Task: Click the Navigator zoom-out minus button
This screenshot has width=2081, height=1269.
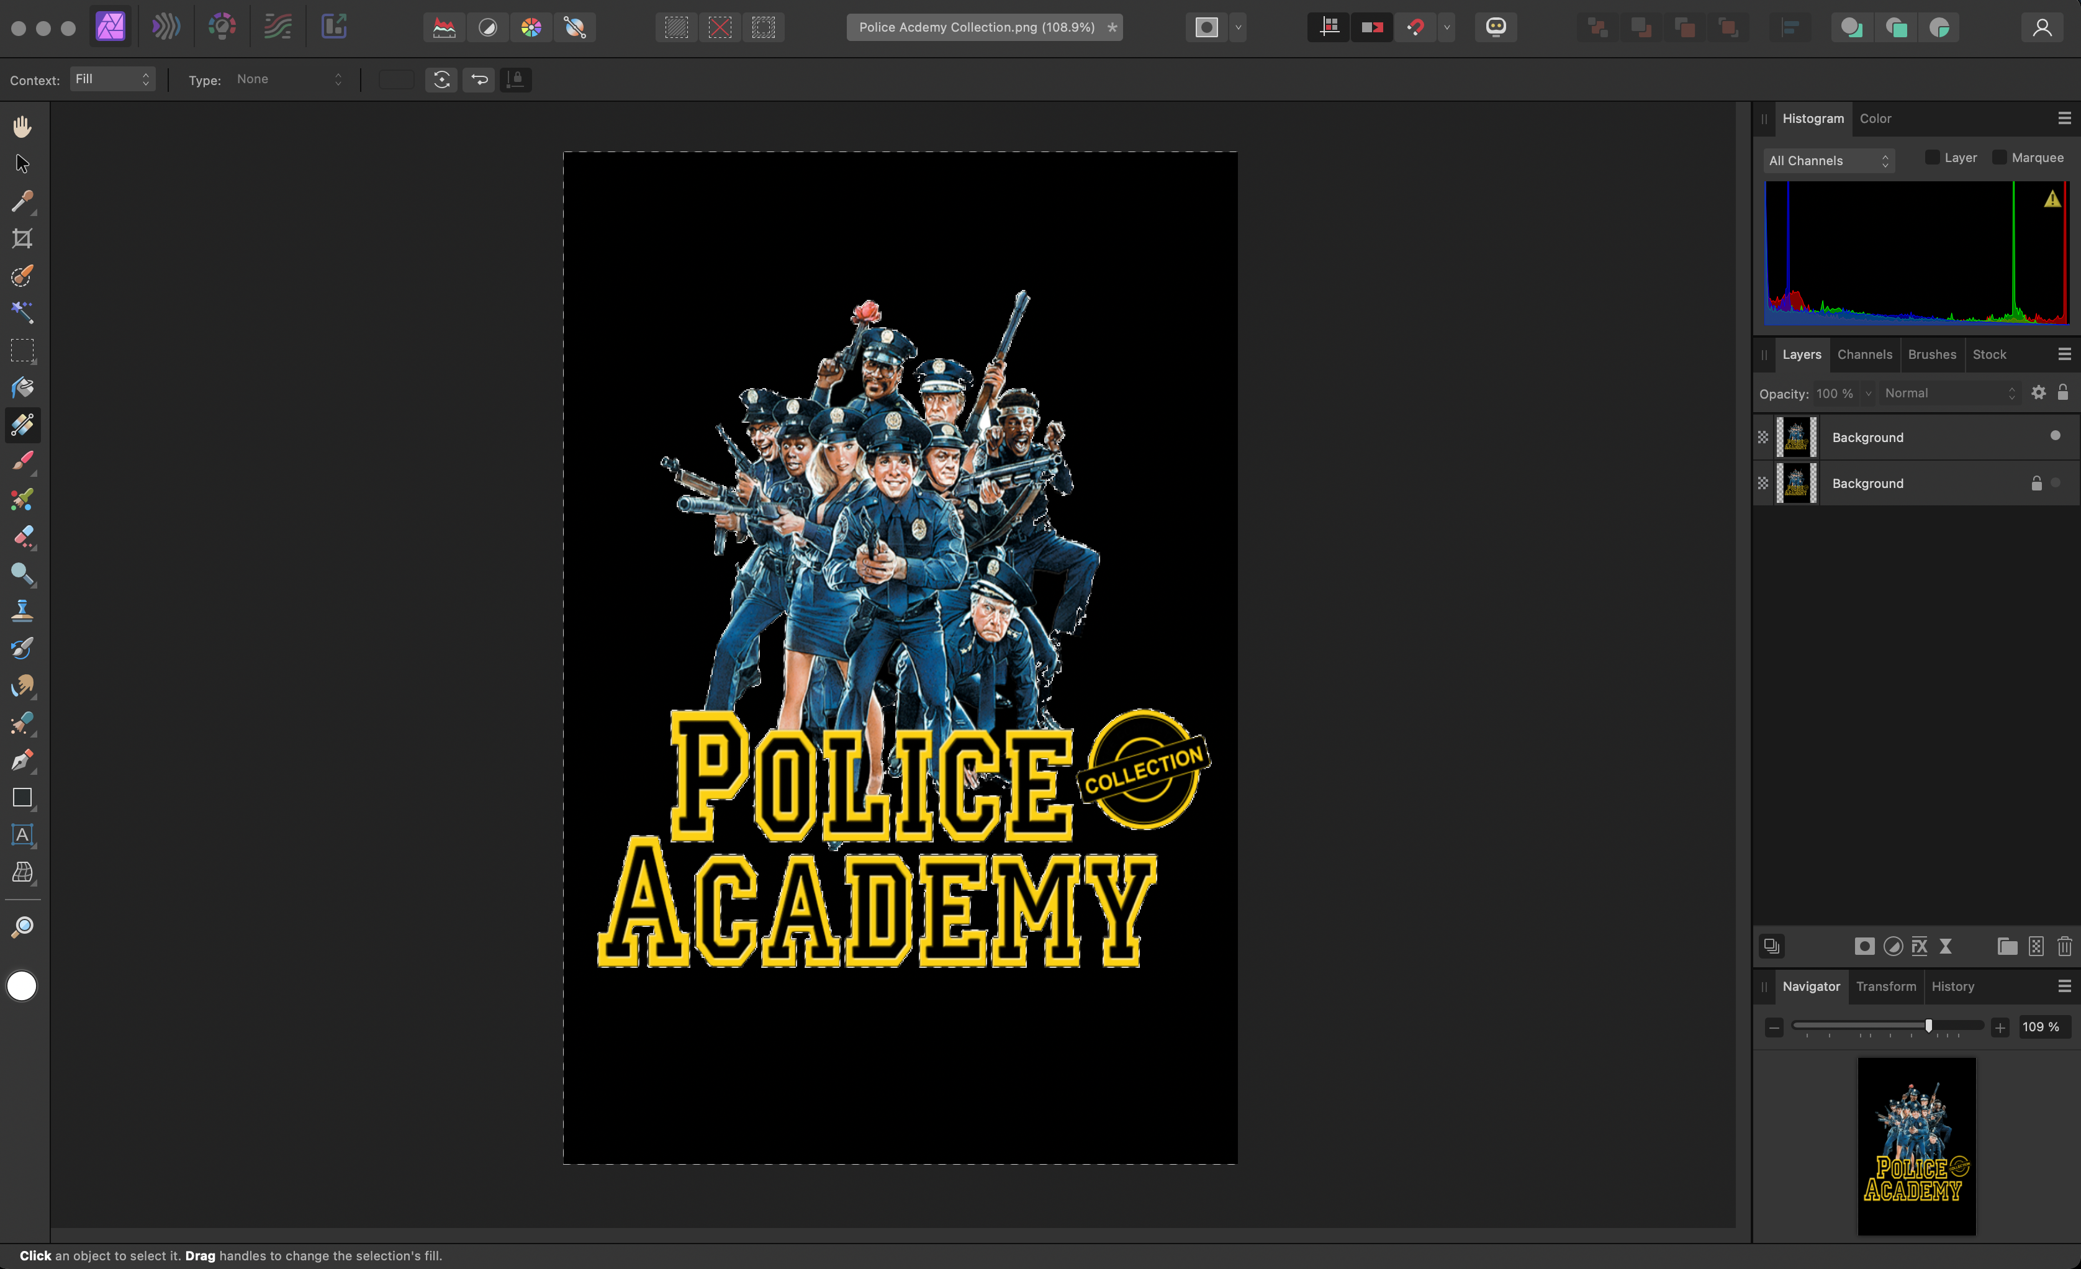Action: [1774, 1027]
